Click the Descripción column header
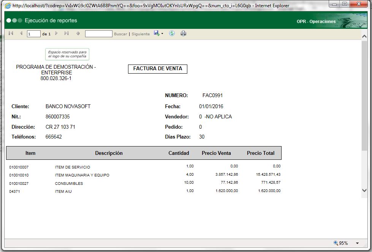 click(x=109, y=153)
